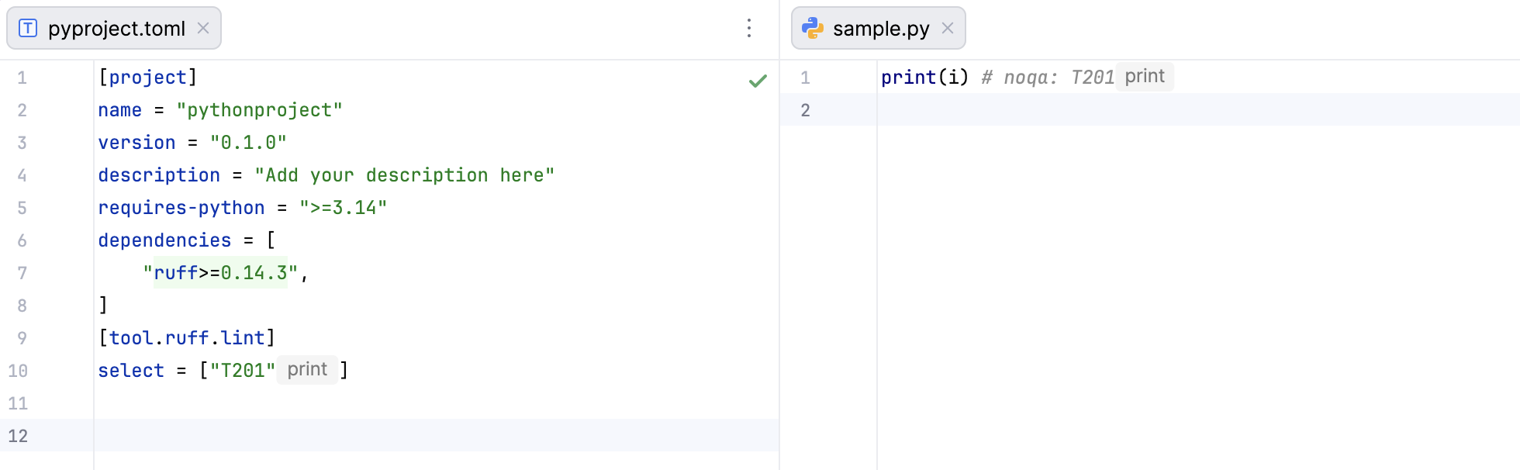Close the sample.py tab
This screenshot has height=470, width=1520.
pos(947,29)
